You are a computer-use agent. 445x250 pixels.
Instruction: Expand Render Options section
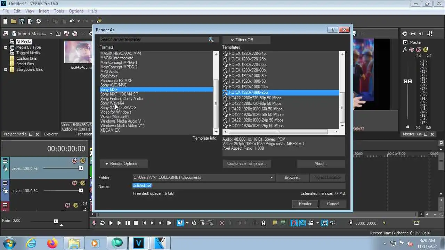[x=124, y=164]
